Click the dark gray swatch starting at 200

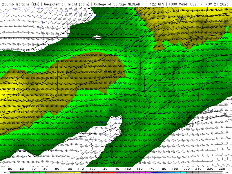pos(190,173)
